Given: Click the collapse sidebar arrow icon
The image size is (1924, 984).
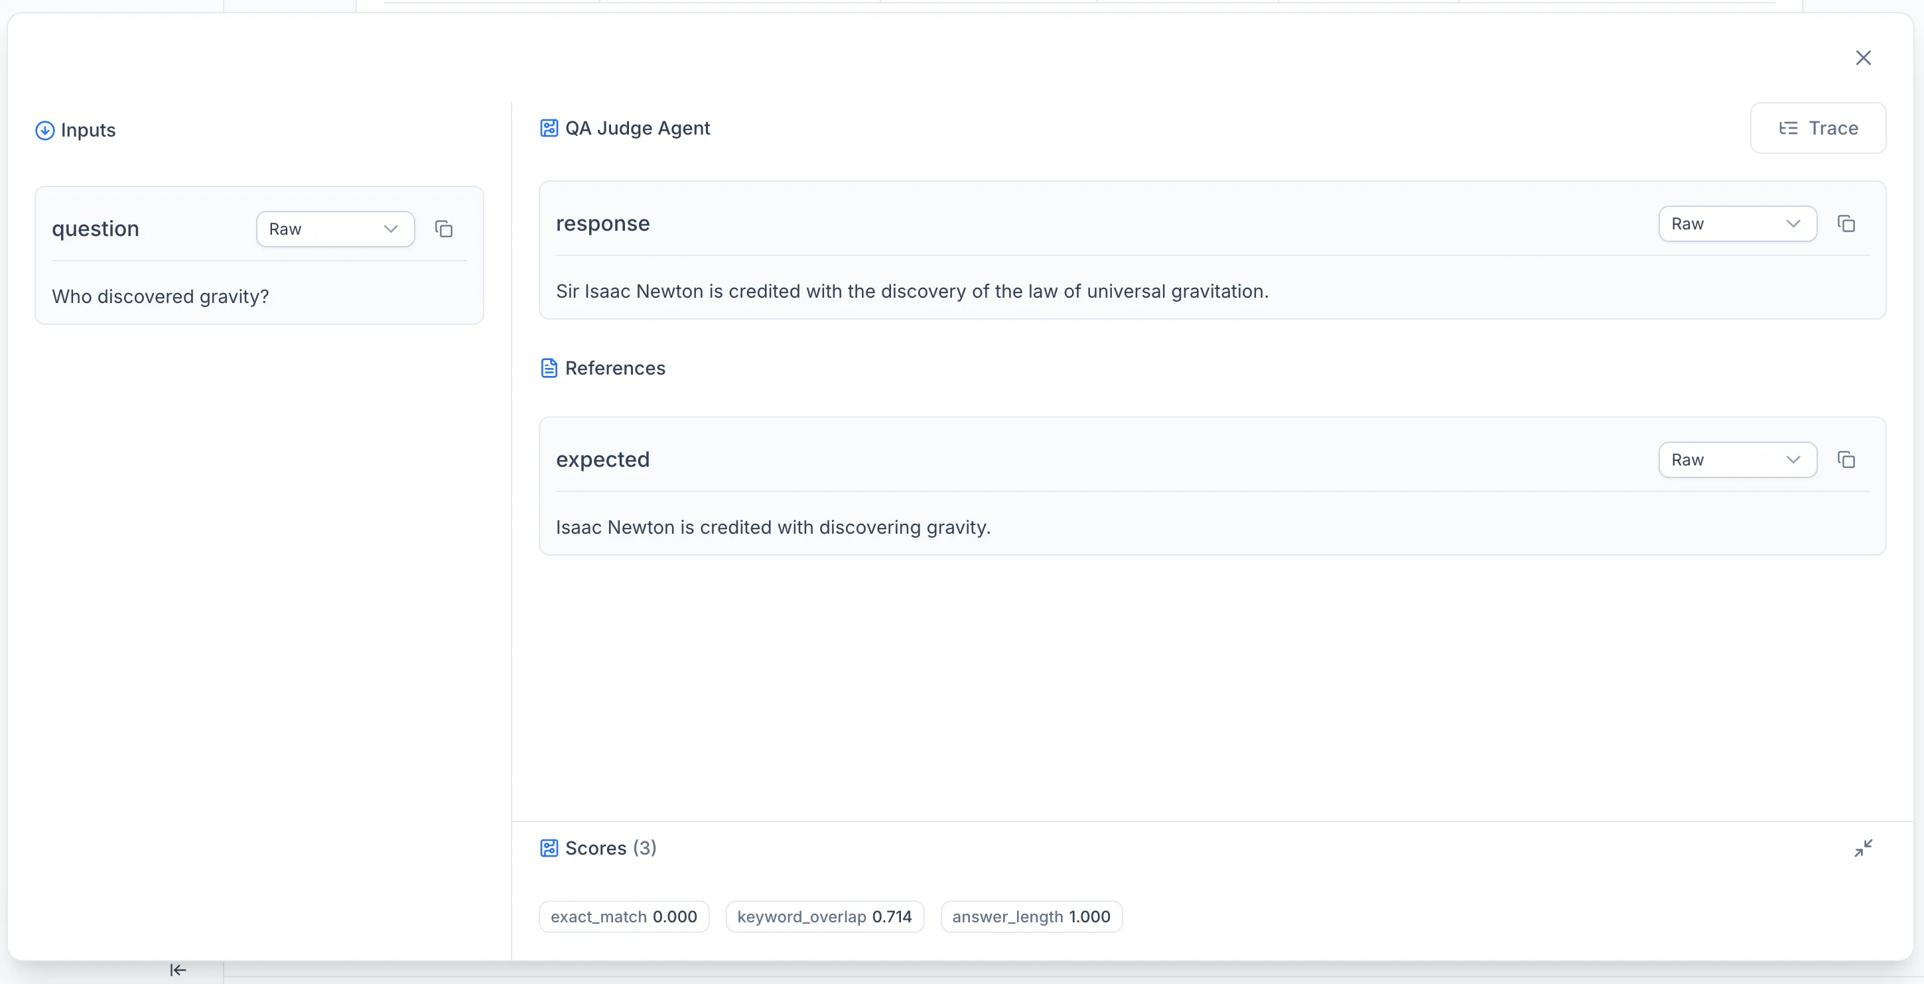Looking at the screenshot, I should [178, 970].
